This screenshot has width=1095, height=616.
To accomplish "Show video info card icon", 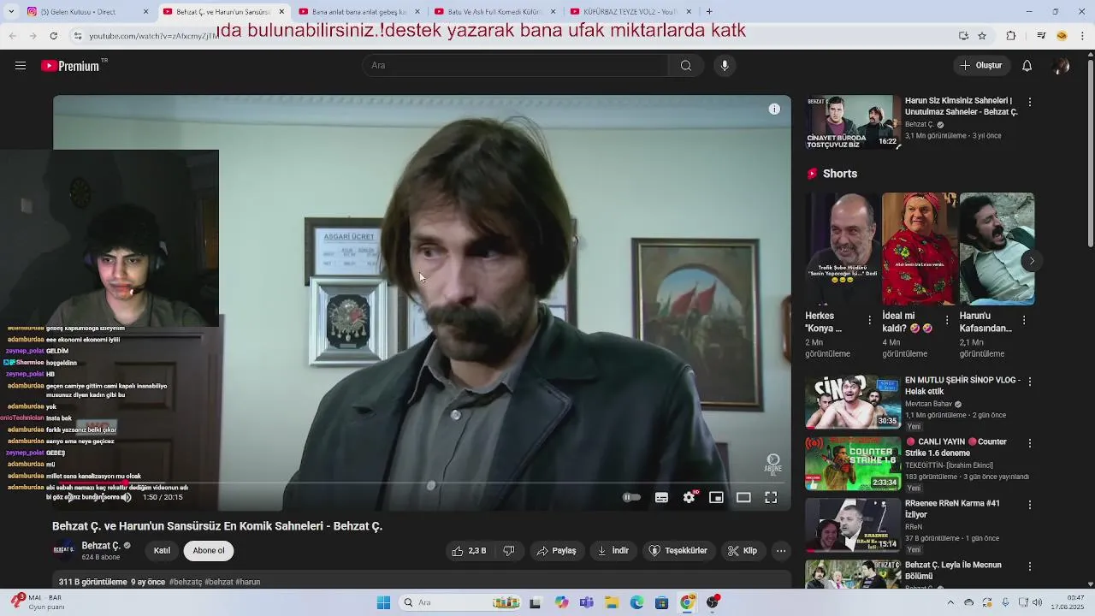I will click(x=774, y=109).
